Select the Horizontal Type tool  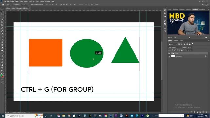2,56
